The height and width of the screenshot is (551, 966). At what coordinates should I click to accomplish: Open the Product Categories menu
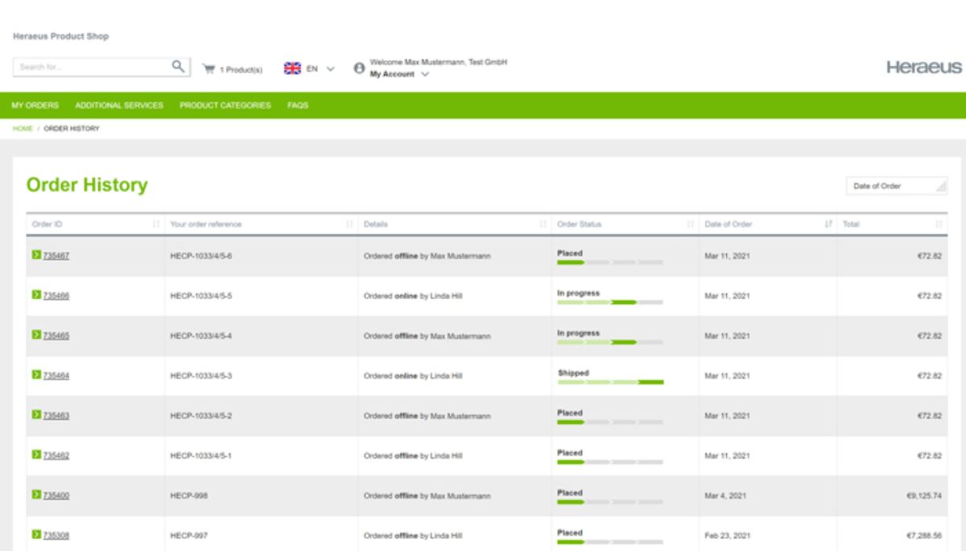pyautogui.click(x=225, y=105)
